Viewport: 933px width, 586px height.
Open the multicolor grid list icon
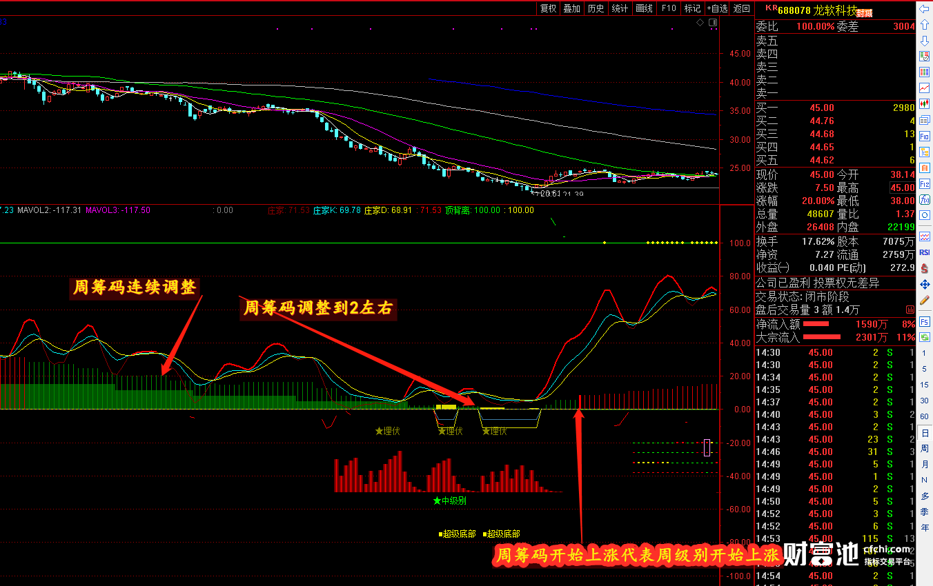coord(924,57)
